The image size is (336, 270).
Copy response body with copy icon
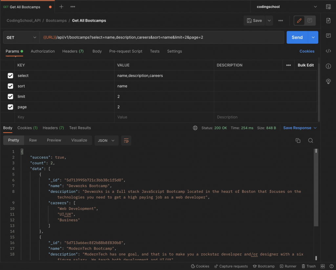point(298,141)
